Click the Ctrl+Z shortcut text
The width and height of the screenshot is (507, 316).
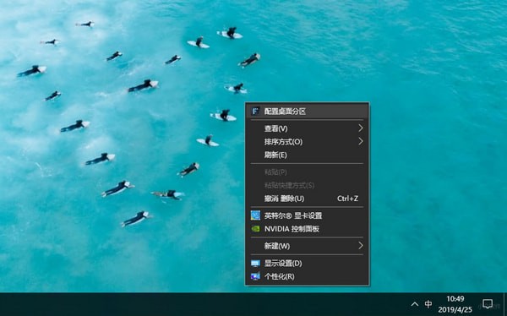click(x=347, y=199)
